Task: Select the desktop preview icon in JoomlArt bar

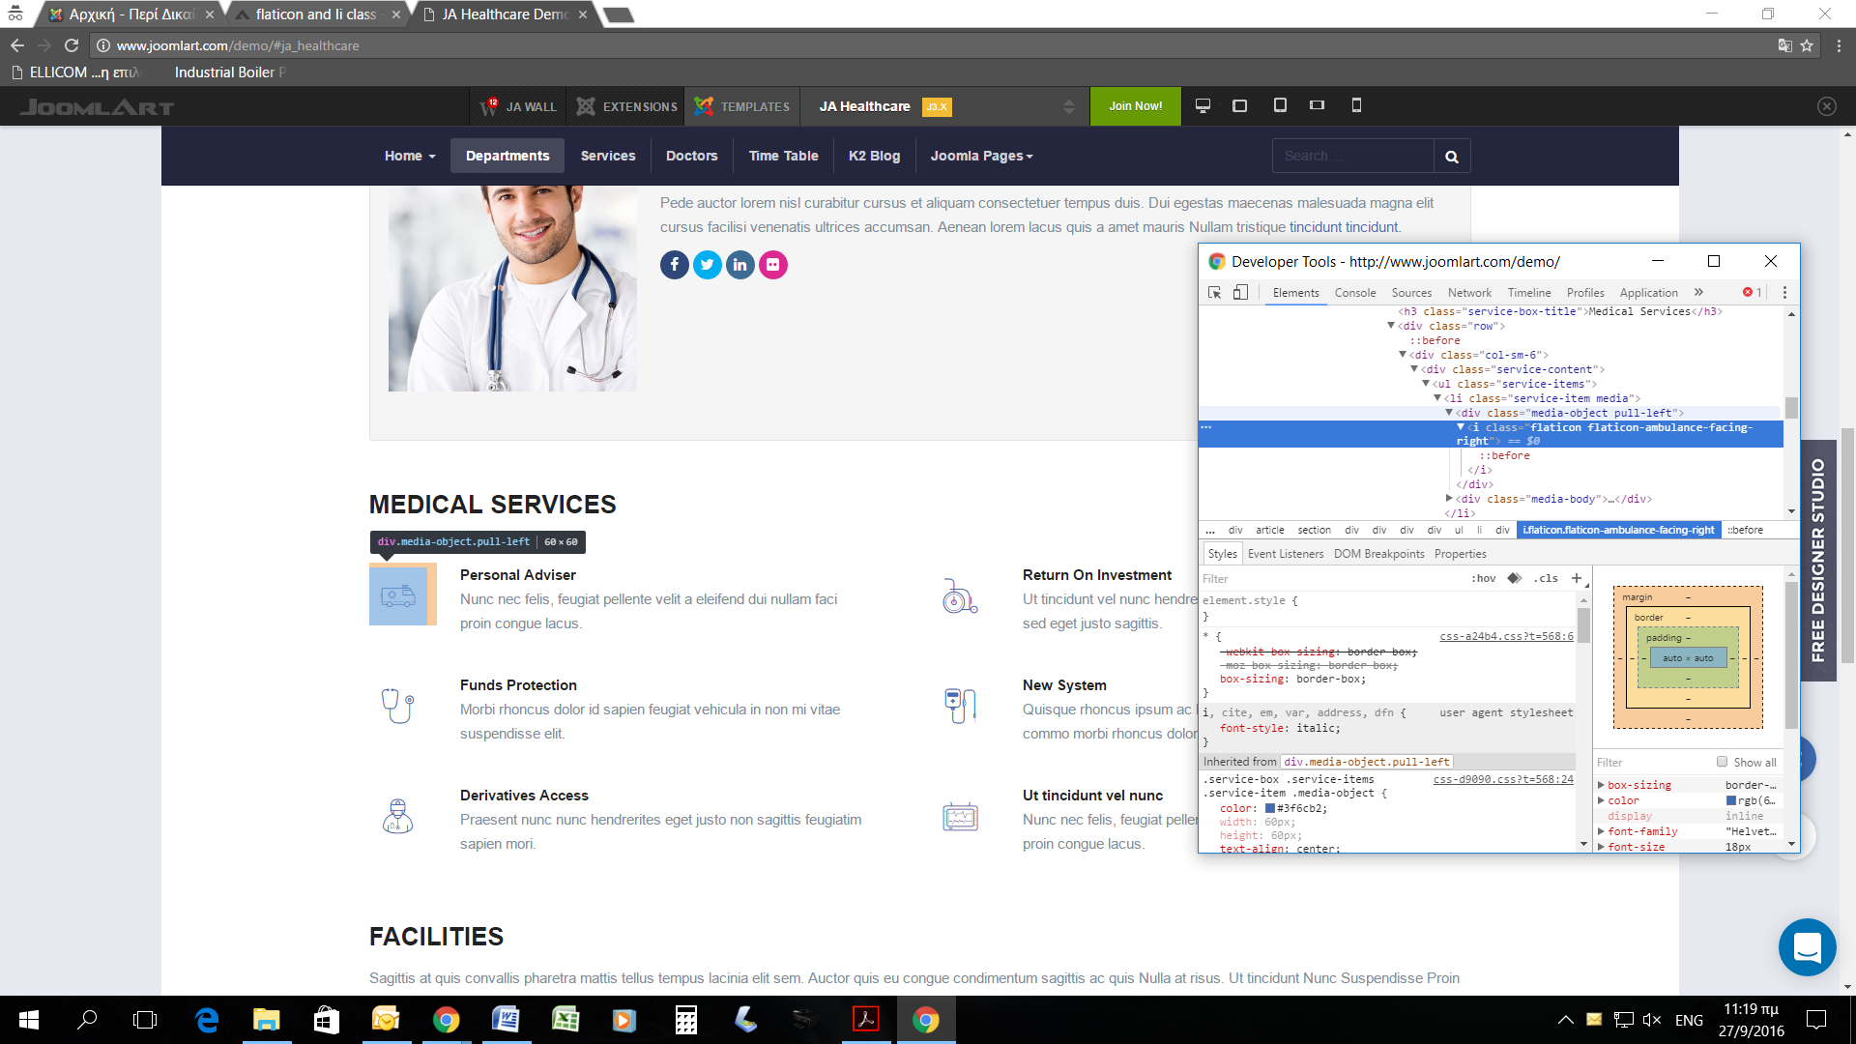Action: pyautogui.click(x=1203, y=105)
